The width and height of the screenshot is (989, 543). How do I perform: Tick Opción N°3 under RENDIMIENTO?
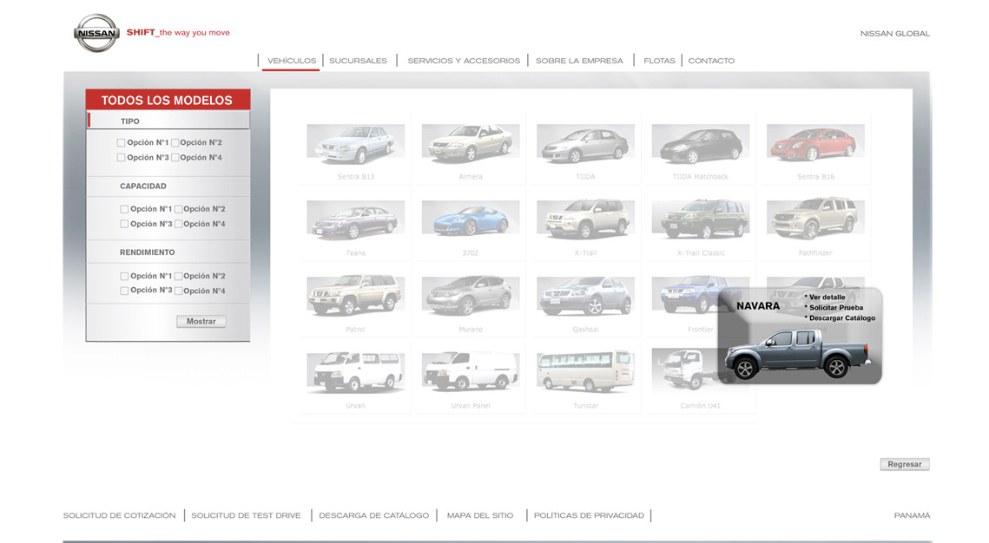coord(124,291)
